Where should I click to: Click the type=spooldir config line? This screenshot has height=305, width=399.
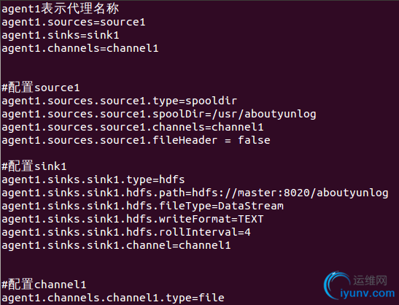[x=120, y=101]
